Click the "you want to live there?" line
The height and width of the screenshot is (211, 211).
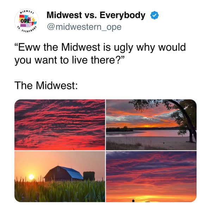click(69, 60)
